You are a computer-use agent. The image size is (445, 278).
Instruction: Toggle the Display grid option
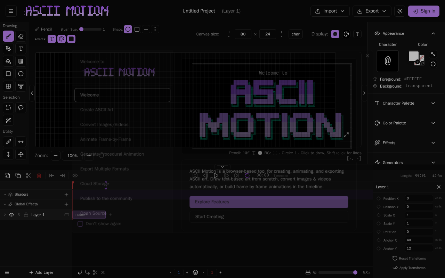pos(335,34)
